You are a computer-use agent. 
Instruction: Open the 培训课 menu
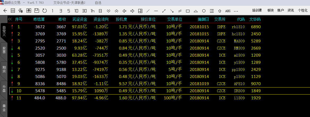257,10
